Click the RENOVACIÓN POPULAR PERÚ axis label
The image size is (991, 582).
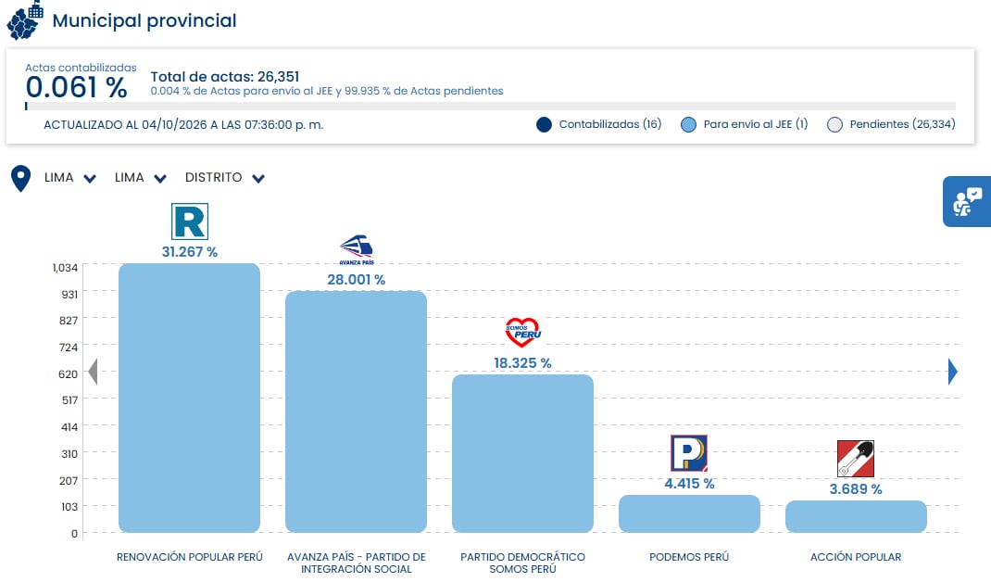[190, 557]
